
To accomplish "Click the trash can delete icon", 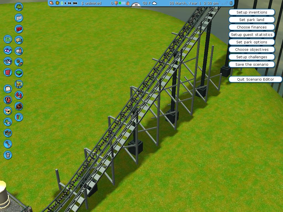I will (x=8, y=155).
